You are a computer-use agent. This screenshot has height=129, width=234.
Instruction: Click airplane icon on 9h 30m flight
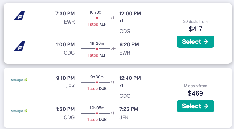(x=113, y=82)
